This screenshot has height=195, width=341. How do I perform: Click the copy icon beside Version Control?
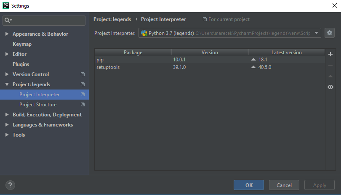83,74
